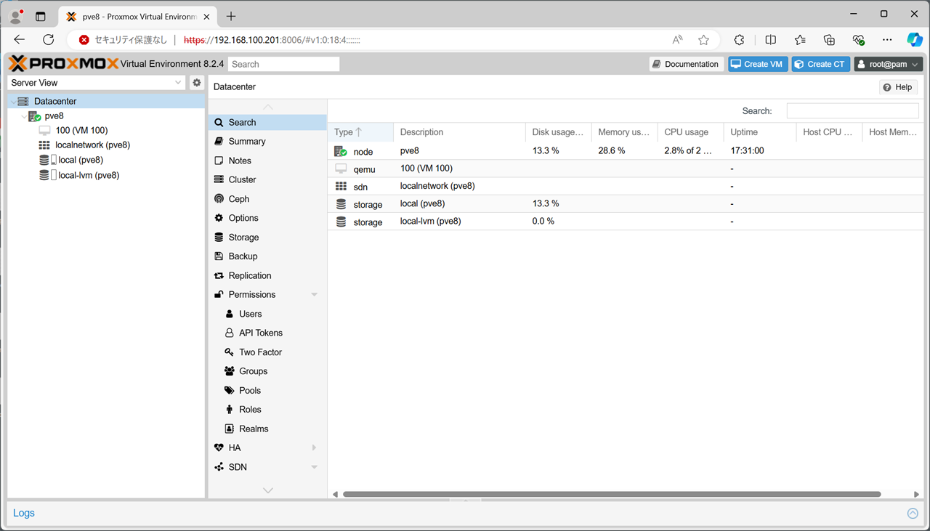Click the Proxmox logo
The image size is (930, 531).
point(64,64)
